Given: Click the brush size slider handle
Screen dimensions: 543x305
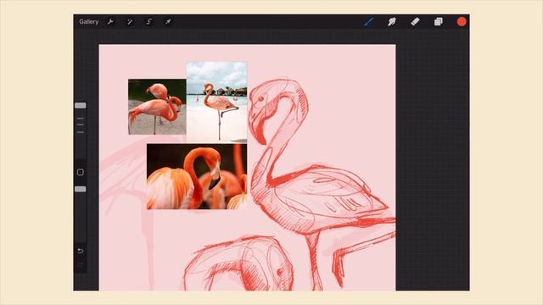Looking at the screenshot, I should pos(81,105).
